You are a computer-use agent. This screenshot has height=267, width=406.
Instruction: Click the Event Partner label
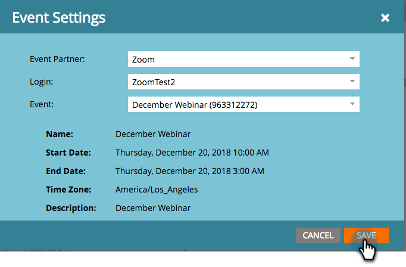click(57, 59)
